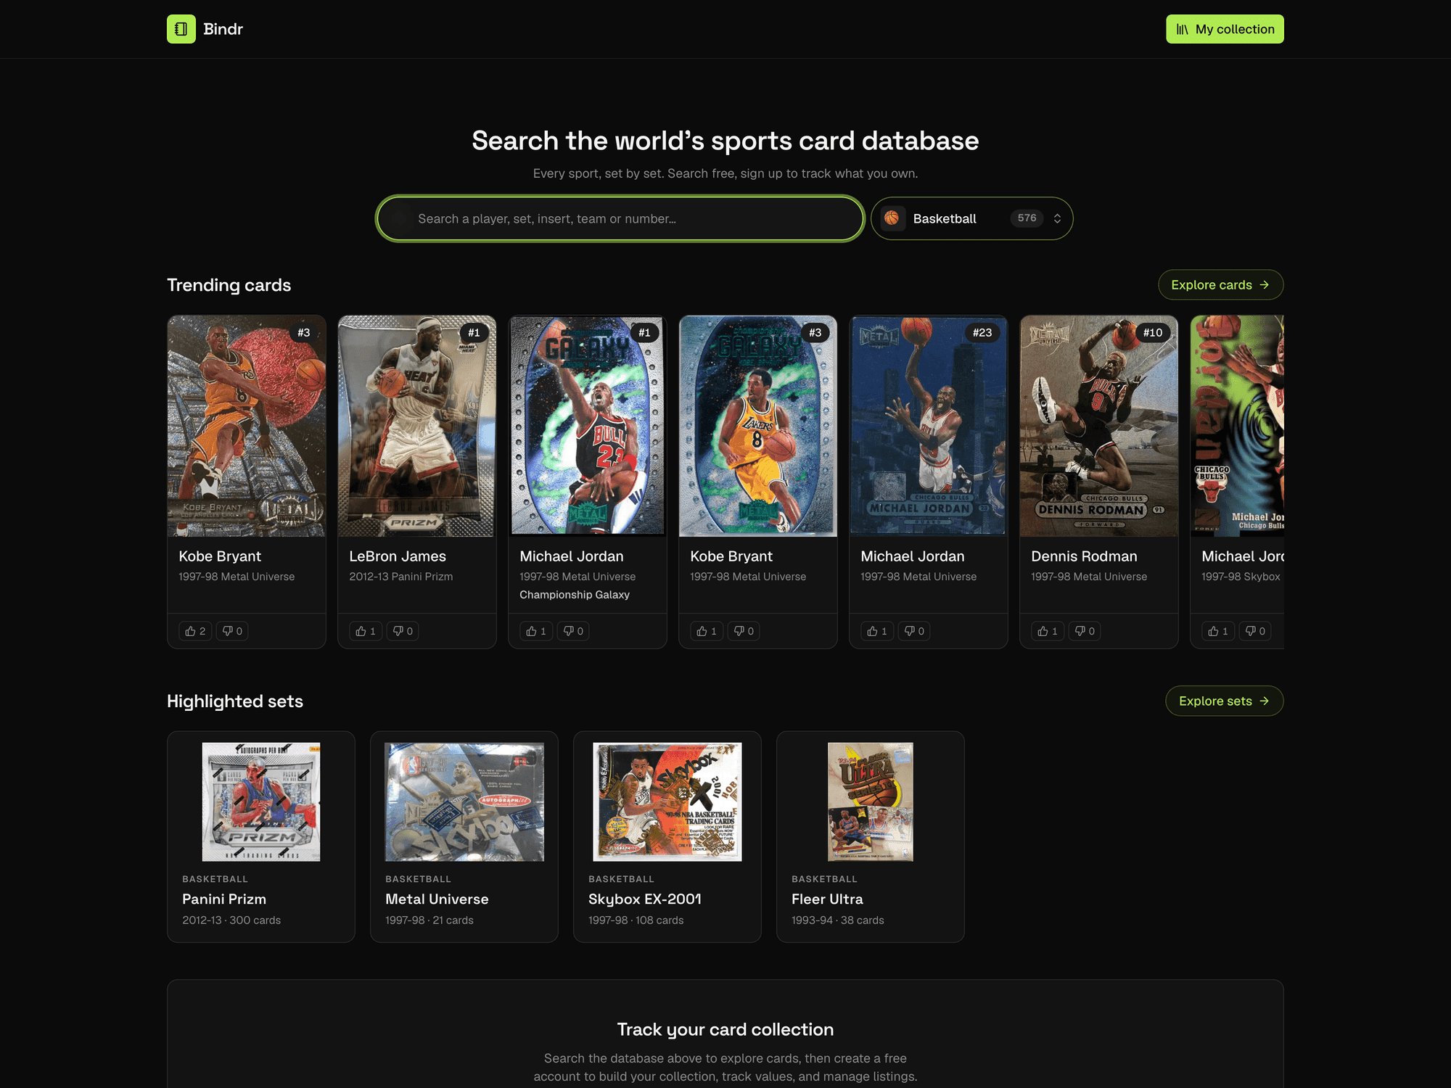Click the Panini Prizm box image
This screenshot has width=1451, height=1088.
(x=261, y=802)
